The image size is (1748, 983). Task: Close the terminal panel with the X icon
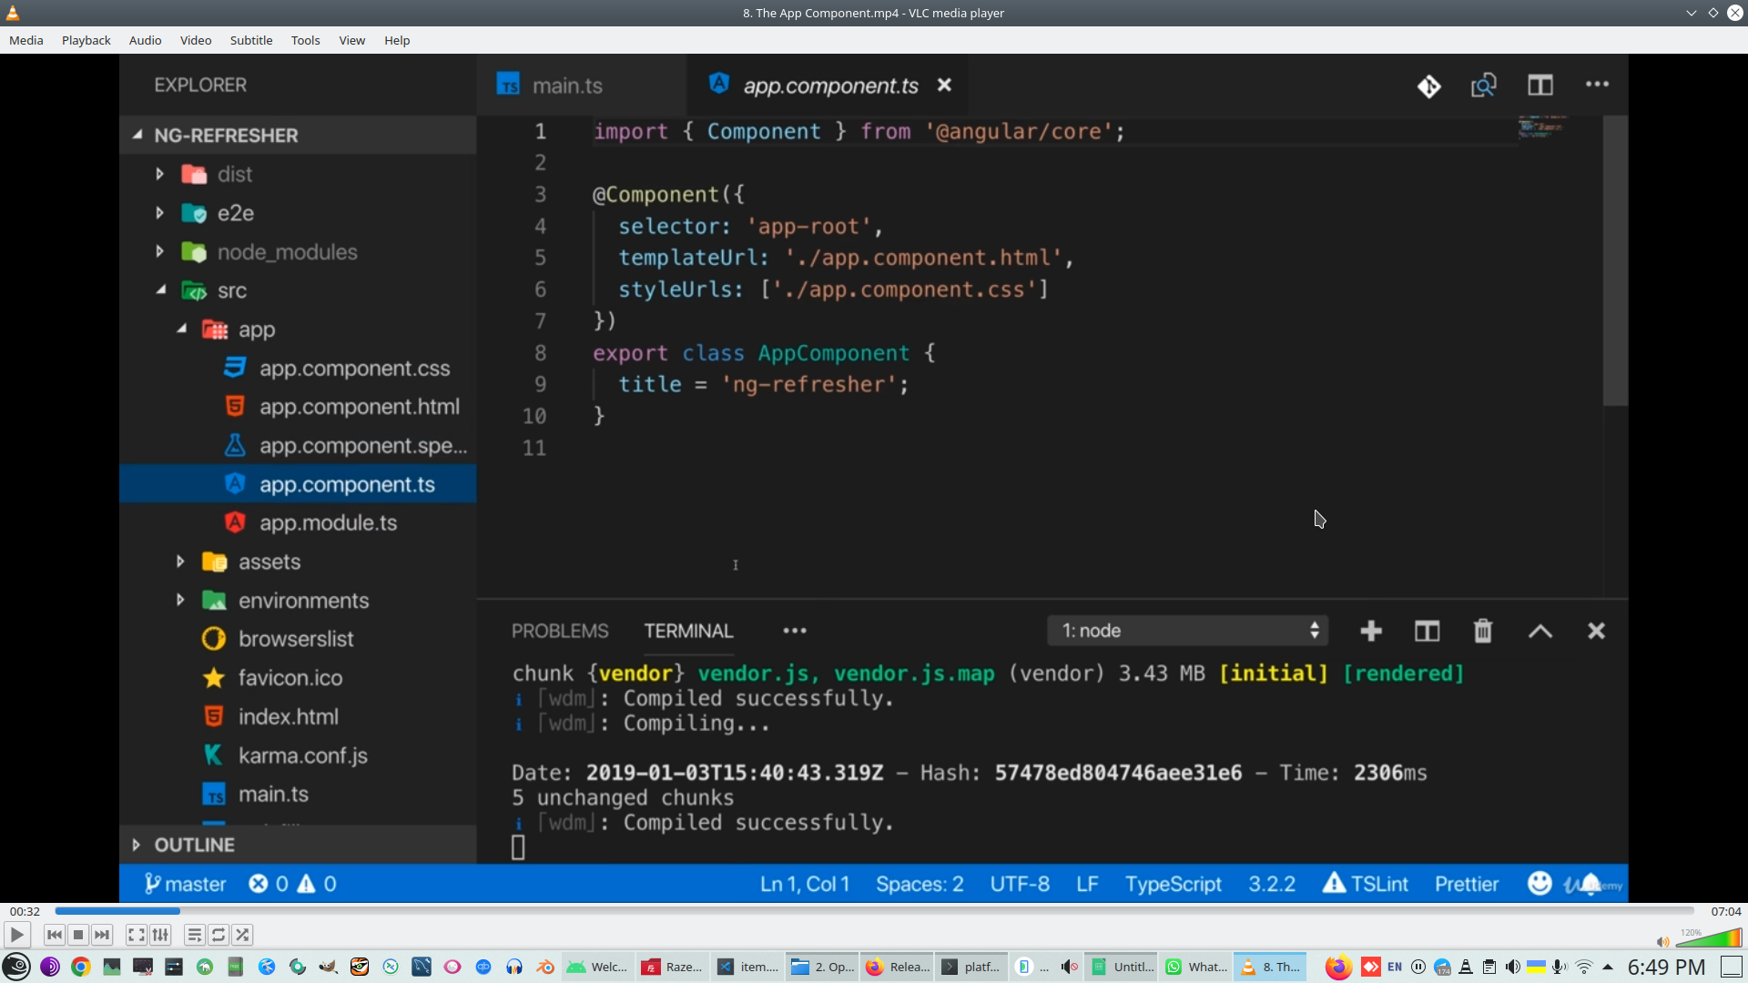(1596, 630)
